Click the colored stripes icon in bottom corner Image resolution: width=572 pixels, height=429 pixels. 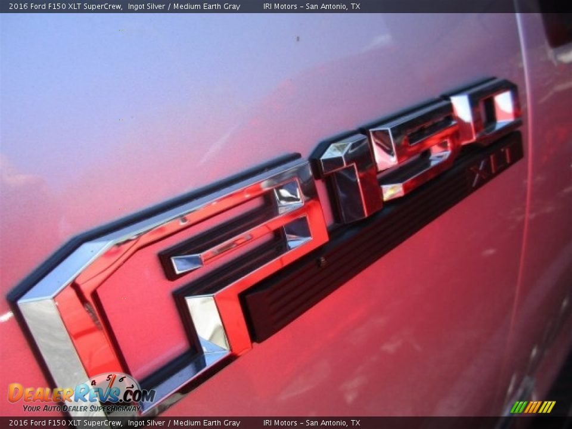(x=533, y=407)
